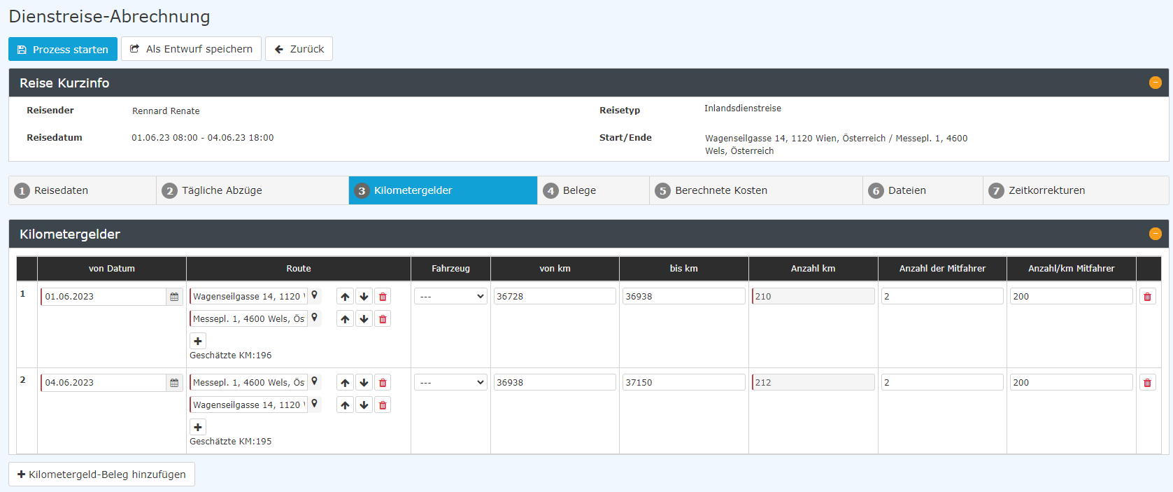Click Anzahl/km Mitfahrer field in row 2
The width and height of the screenshot is (1173, 492).
[x=1071, y=383]
